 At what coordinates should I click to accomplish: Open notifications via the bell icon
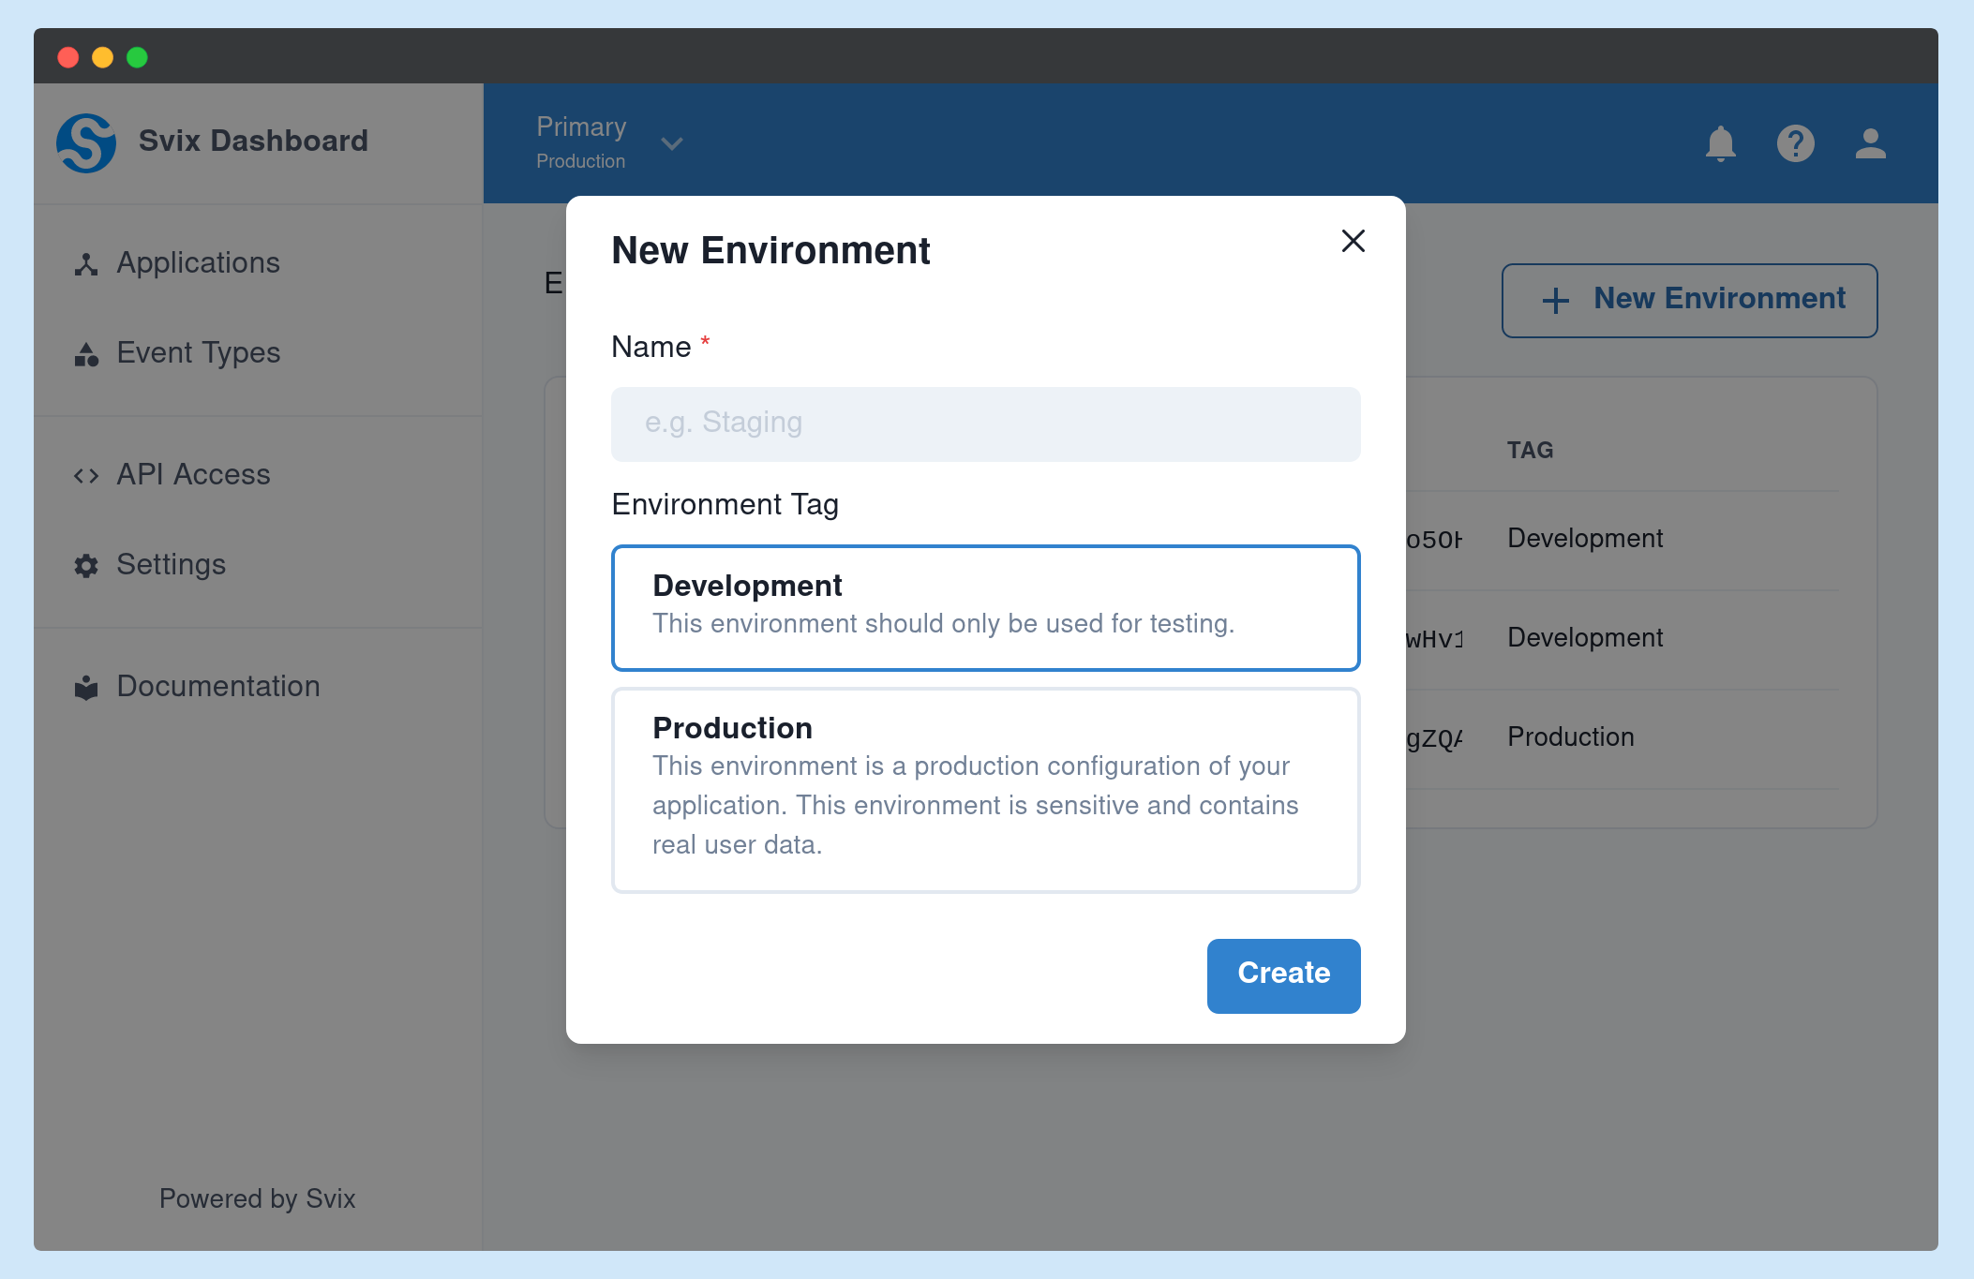(1721, 143)
